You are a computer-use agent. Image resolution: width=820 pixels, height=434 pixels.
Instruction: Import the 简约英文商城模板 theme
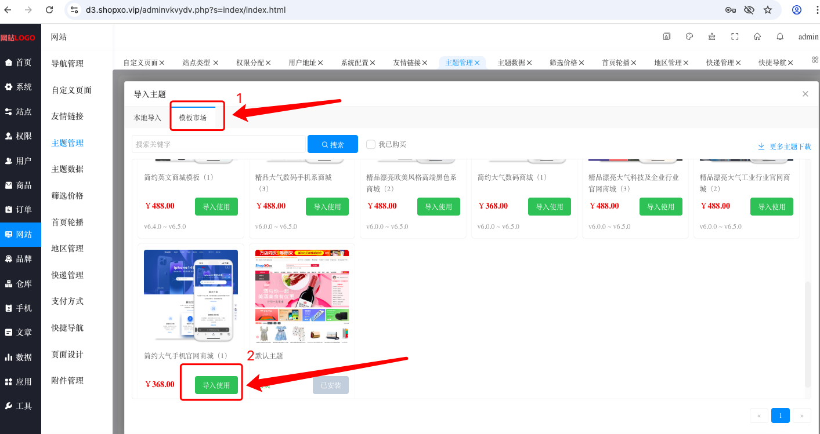click(x=216, y=207)
